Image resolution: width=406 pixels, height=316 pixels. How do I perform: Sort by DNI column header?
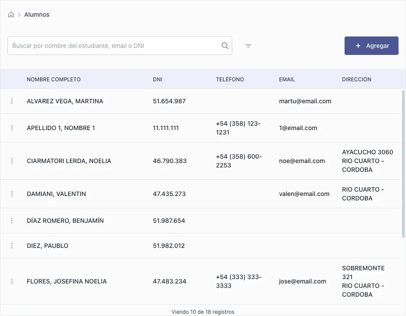pos(158,79)
